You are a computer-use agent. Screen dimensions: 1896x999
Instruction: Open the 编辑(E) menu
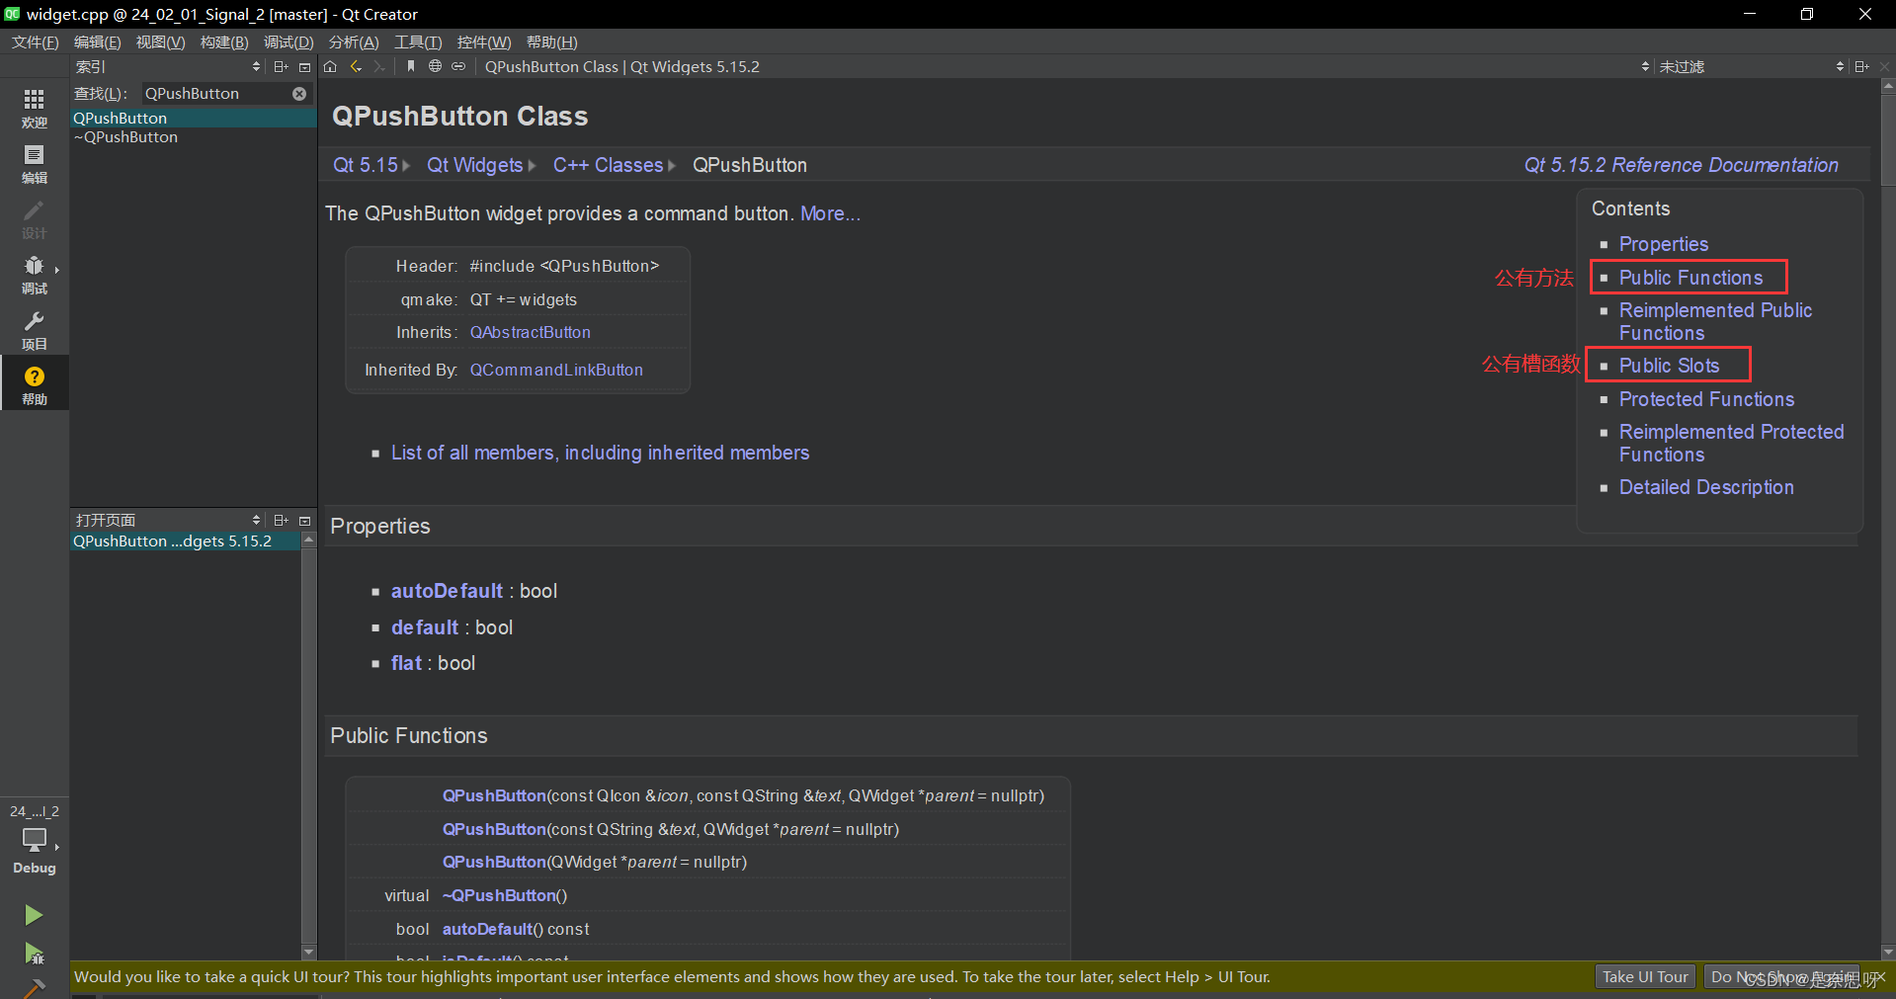(97, 42)
